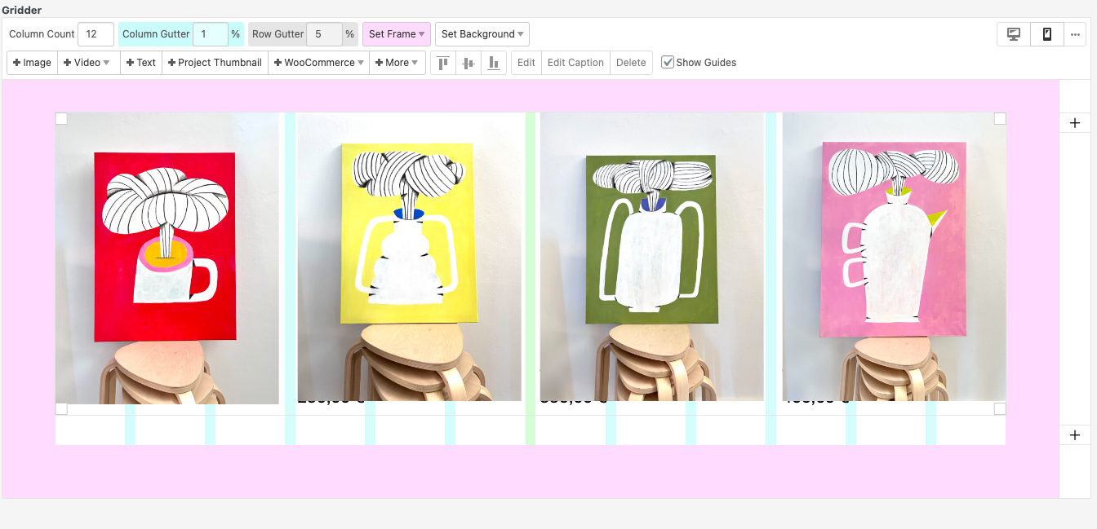Align selected elements to vertical middle

pos(468,63)
